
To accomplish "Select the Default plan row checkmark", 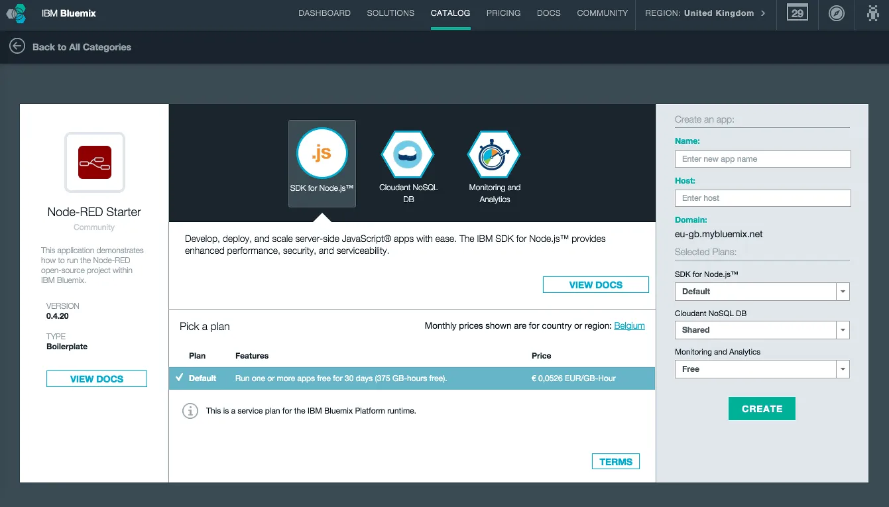I will [x=180, y=377].
